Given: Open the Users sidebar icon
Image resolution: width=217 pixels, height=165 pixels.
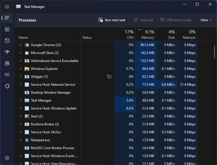Looking at the screenshot, I should coord(7,63).
